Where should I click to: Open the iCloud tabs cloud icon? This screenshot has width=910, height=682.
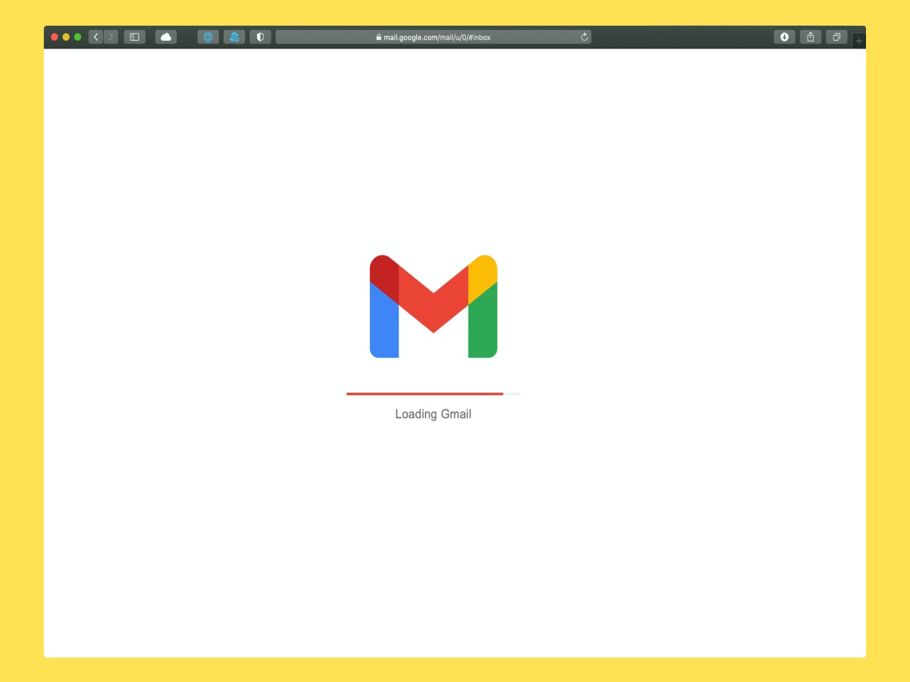[x=166, y=37]
